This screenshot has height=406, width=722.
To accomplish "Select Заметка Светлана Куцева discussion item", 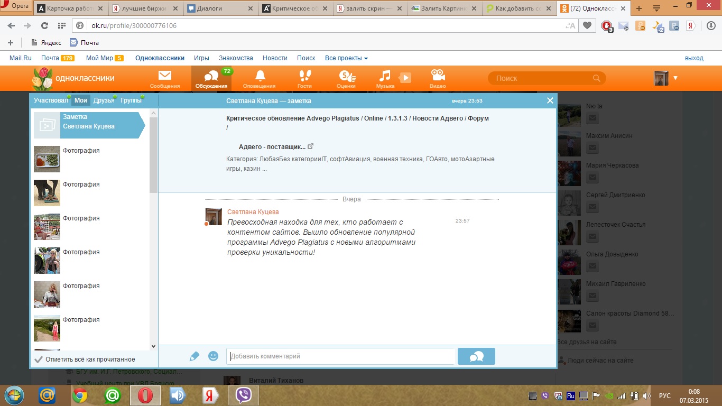I will tap(89, 125).
